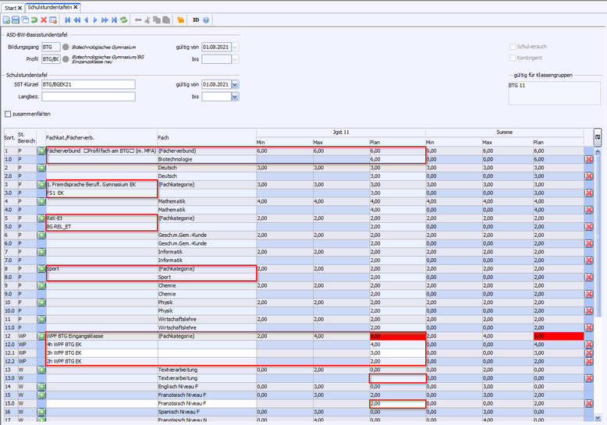This screenshot has height=425, width=607.
Task: Click into the Langbez. text field
Action: click(x=87, y=97)
